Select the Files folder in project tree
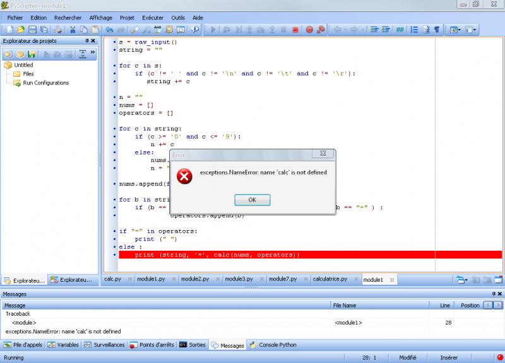Viewport: 505px width, 363px height. pyautogui.click(x=28, y=74)
